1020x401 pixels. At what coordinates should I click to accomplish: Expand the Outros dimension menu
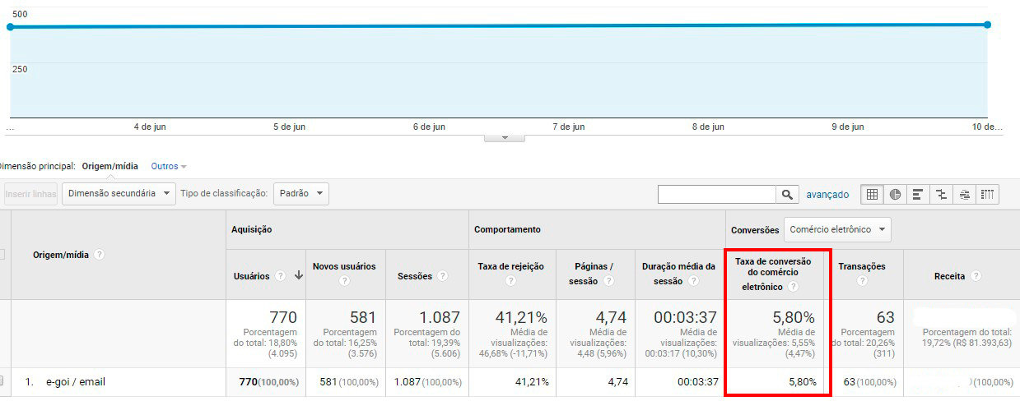169,166
